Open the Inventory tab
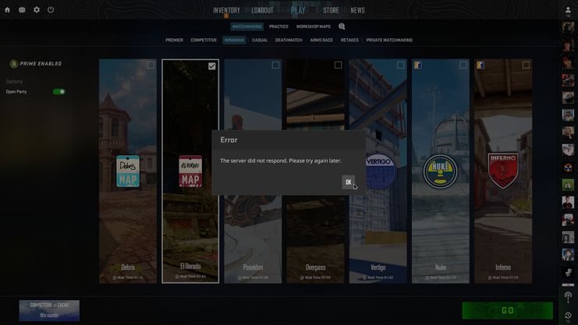This screenshot has width=578, height=325. [x=226, y=10]
